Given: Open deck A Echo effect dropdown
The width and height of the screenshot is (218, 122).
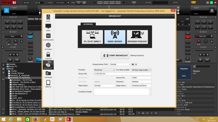Looking at the screenshot, I should 14,36.
